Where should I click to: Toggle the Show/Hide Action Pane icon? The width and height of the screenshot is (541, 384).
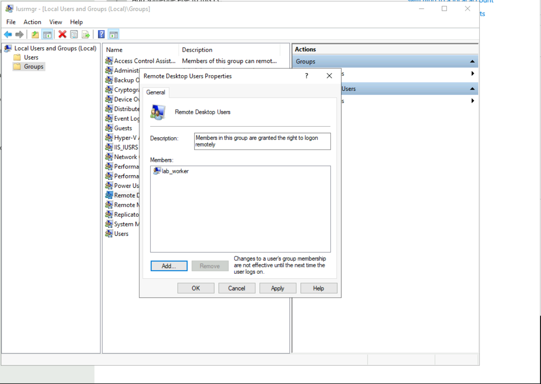point(113,34)
